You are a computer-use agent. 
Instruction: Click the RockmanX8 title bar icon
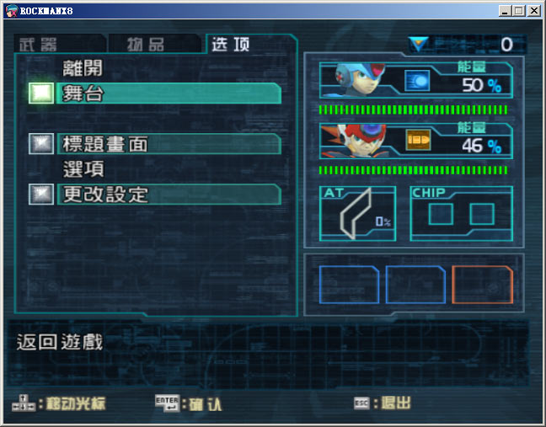click(12, 11)
